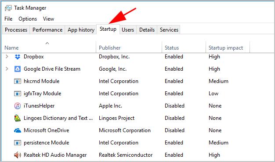Screen dimensions: 275x162
Task: Click the Lingoes Dictionary parrot icon
Action: click(x=18, y=118)
